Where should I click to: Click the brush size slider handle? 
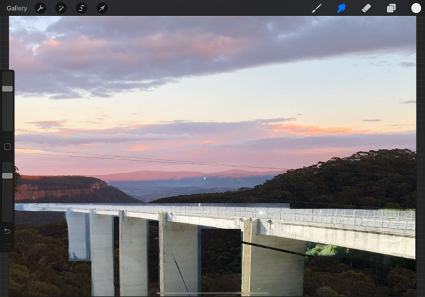pos(7,88)
